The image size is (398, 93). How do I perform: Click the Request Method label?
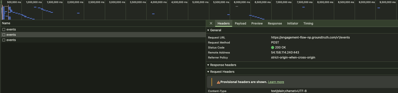point(219,42)
